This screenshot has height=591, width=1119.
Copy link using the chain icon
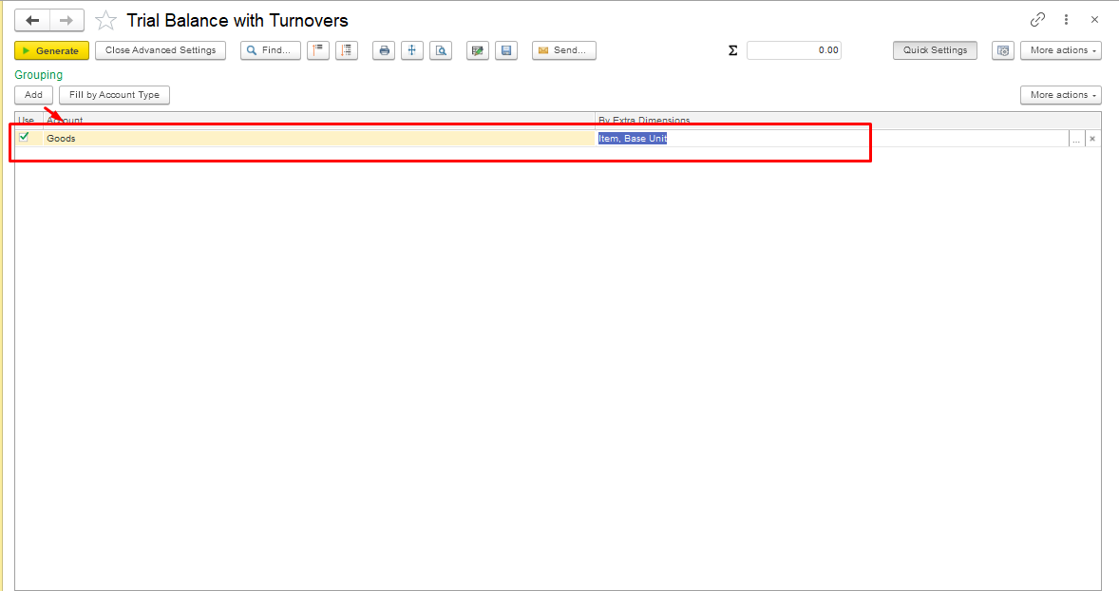click(1037, 20)
